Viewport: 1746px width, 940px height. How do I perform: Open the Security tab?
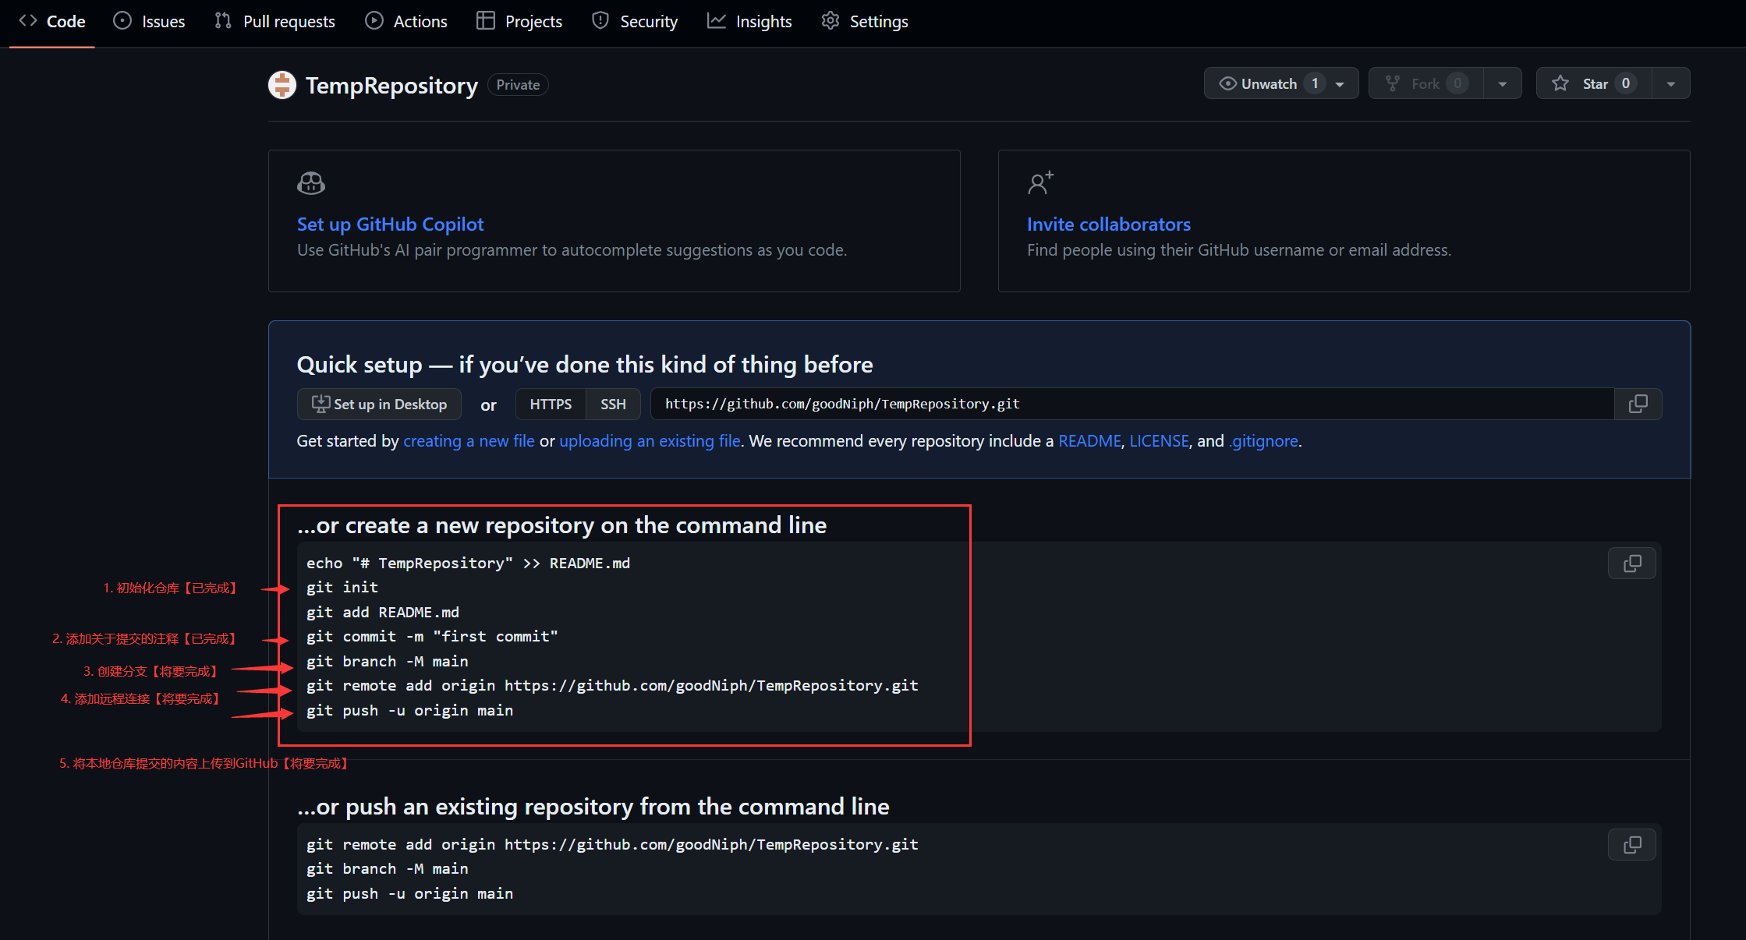[635, 22]
